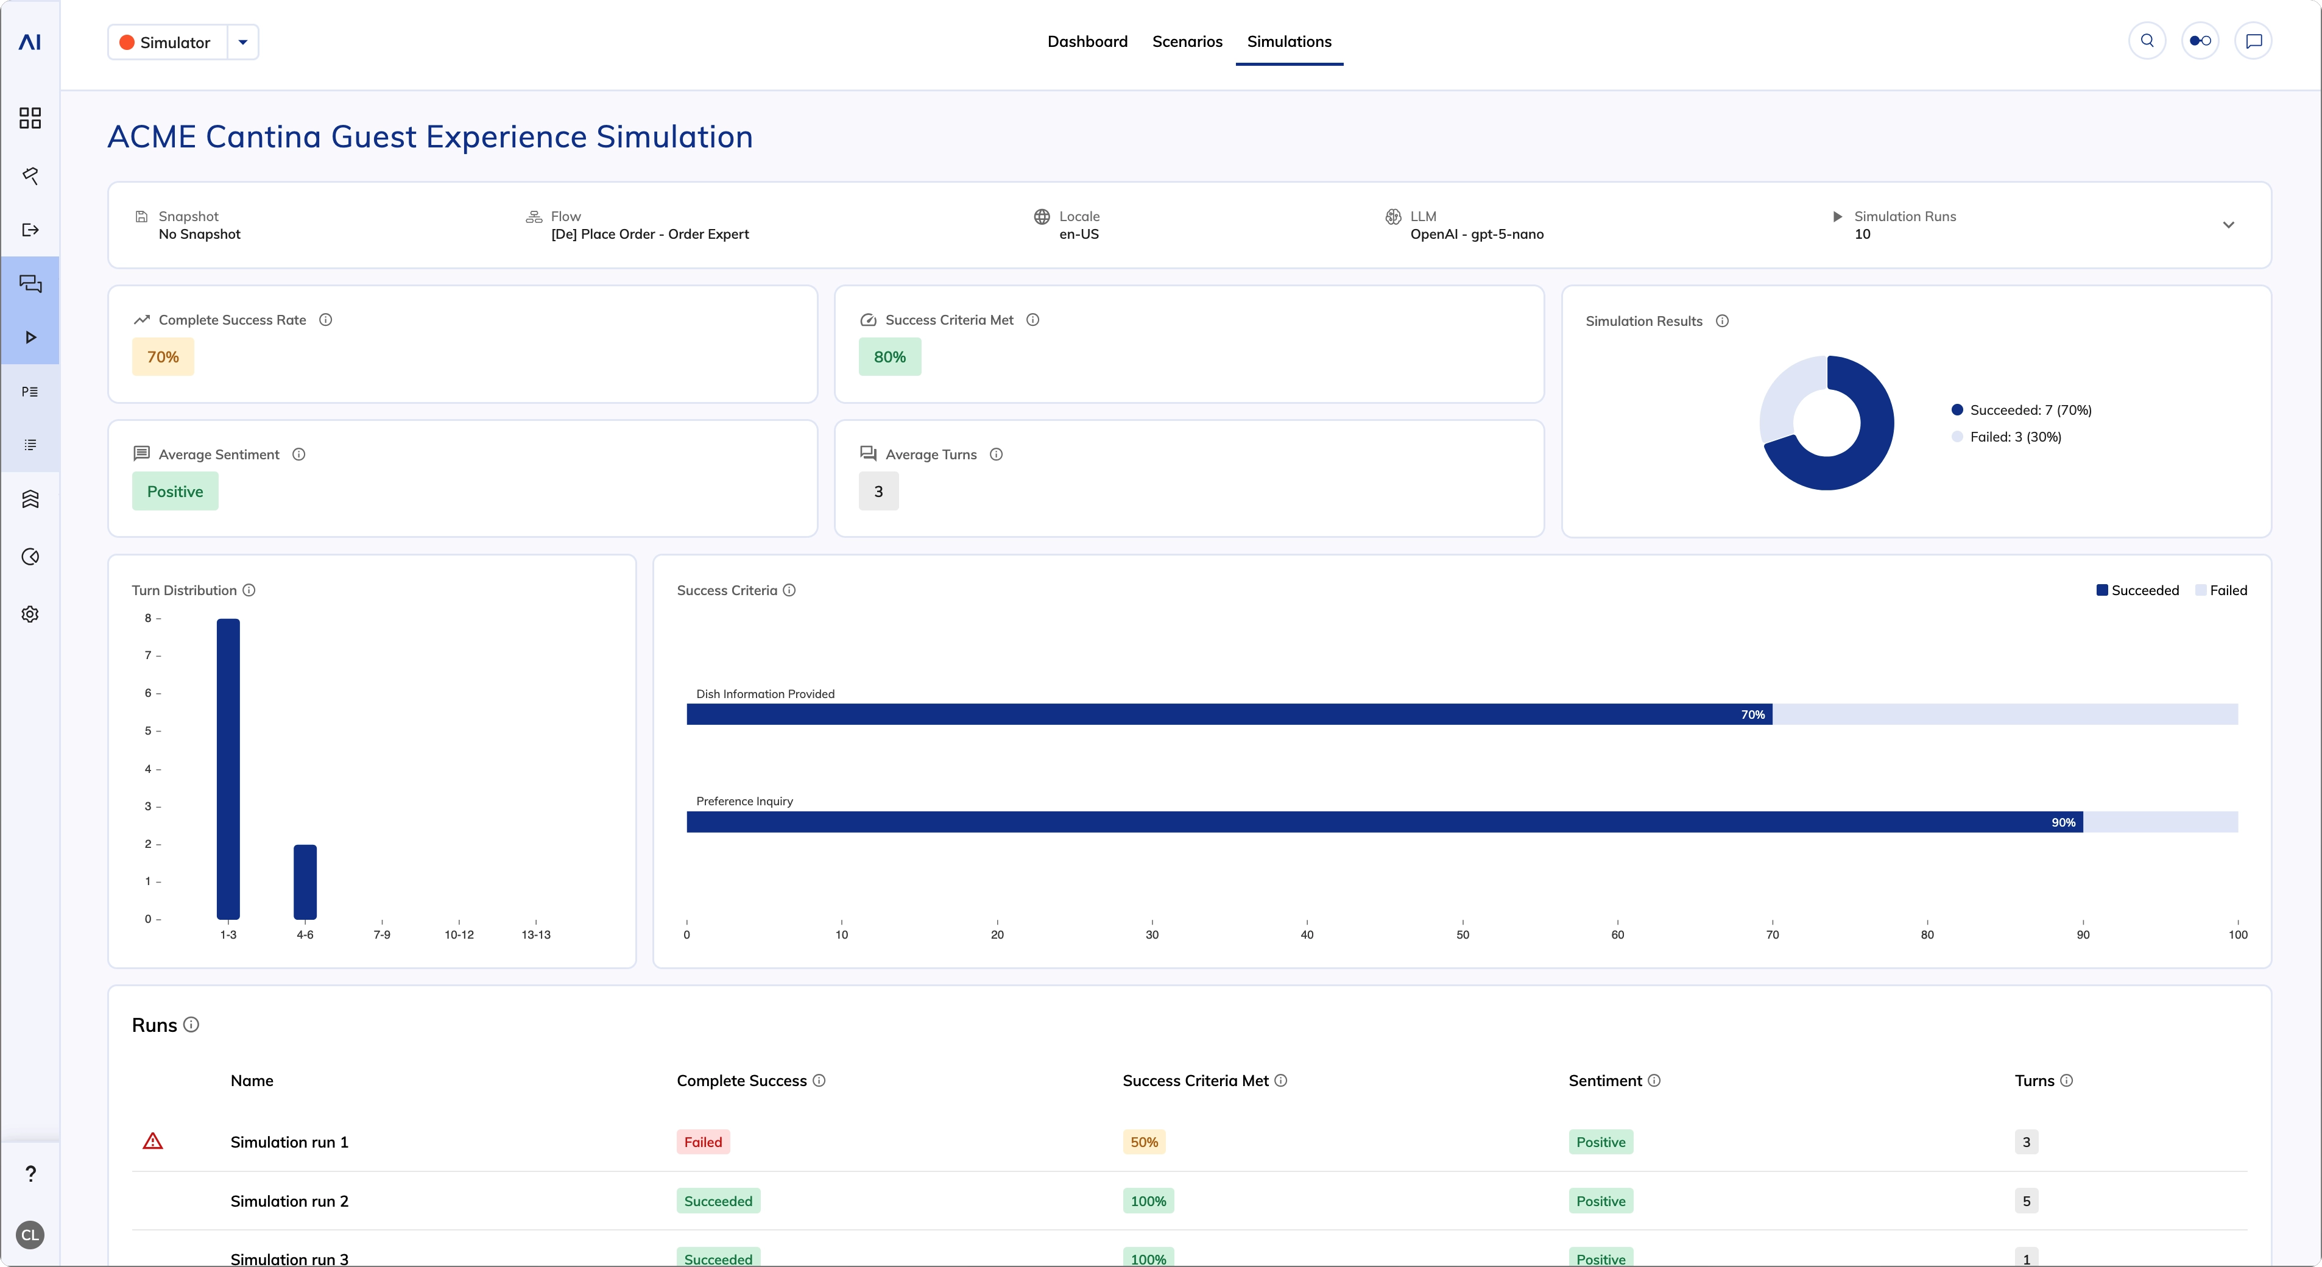This screenshot has width=2322, height=1267.
Task: Switch to the Scenarios tab
Action: 1187,41
